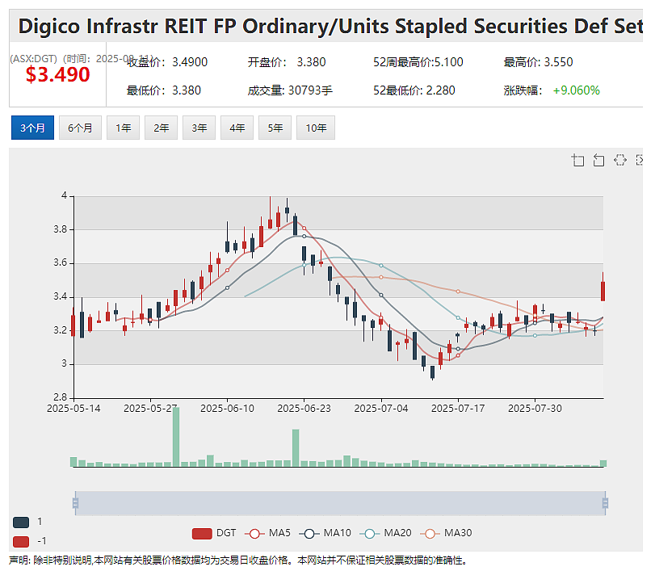Image resolution: width=655 pixels, height=575 pixels.
Task: Click the 最低价 3.380 text
Action: pyautogui.click(x=164, y=90)
